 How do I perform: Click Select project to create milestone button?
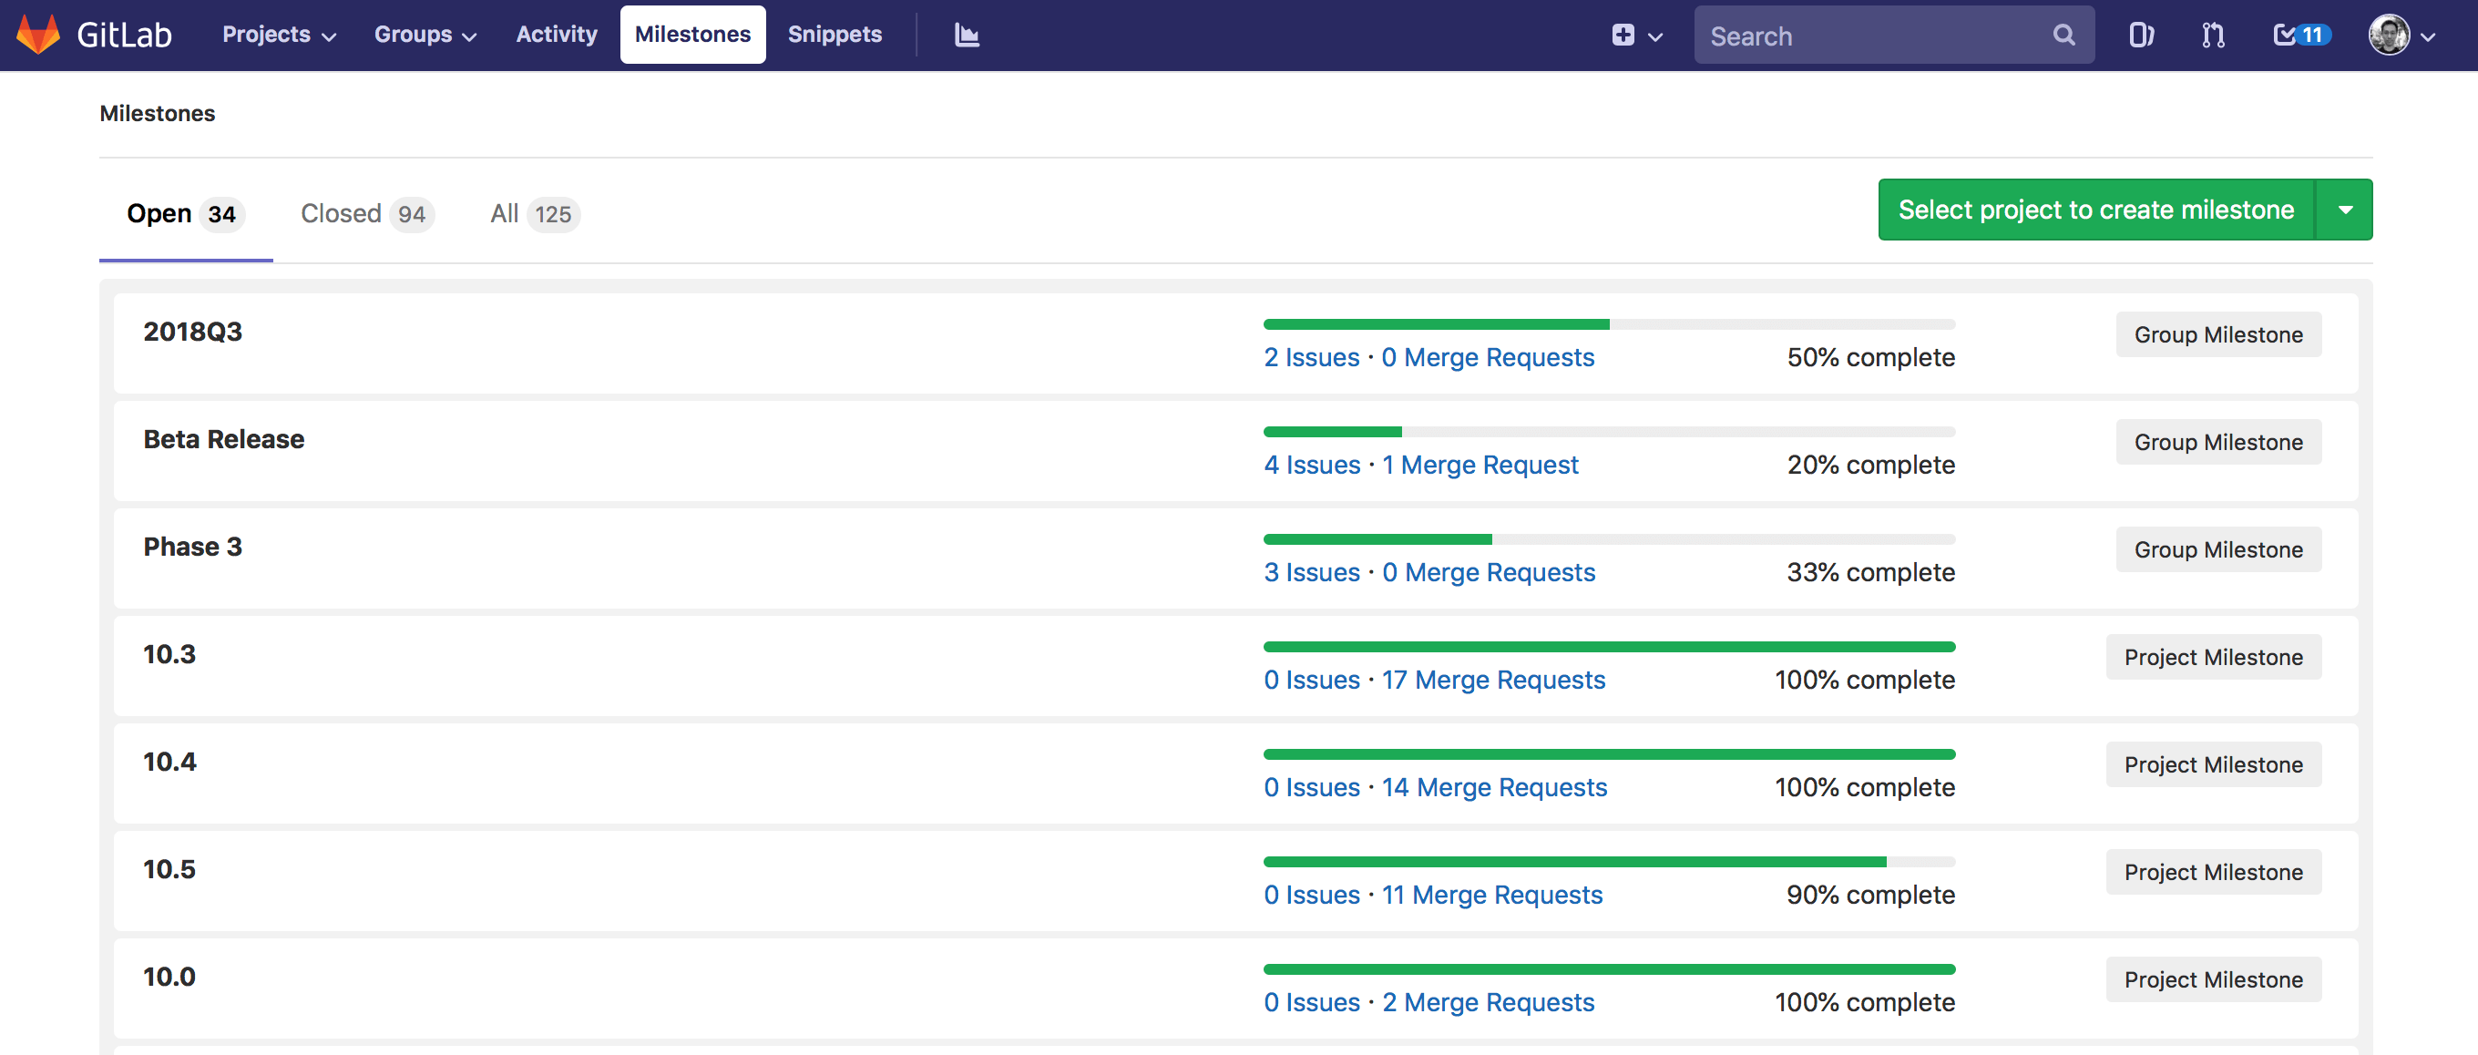coord(2096,210)
